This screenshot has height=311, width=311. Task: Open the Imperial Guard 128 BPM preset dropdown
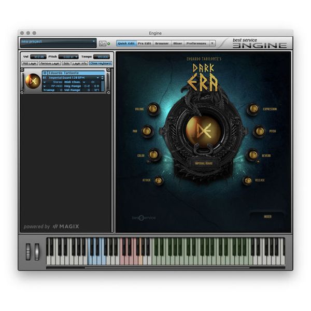click(x=97, y=78)
